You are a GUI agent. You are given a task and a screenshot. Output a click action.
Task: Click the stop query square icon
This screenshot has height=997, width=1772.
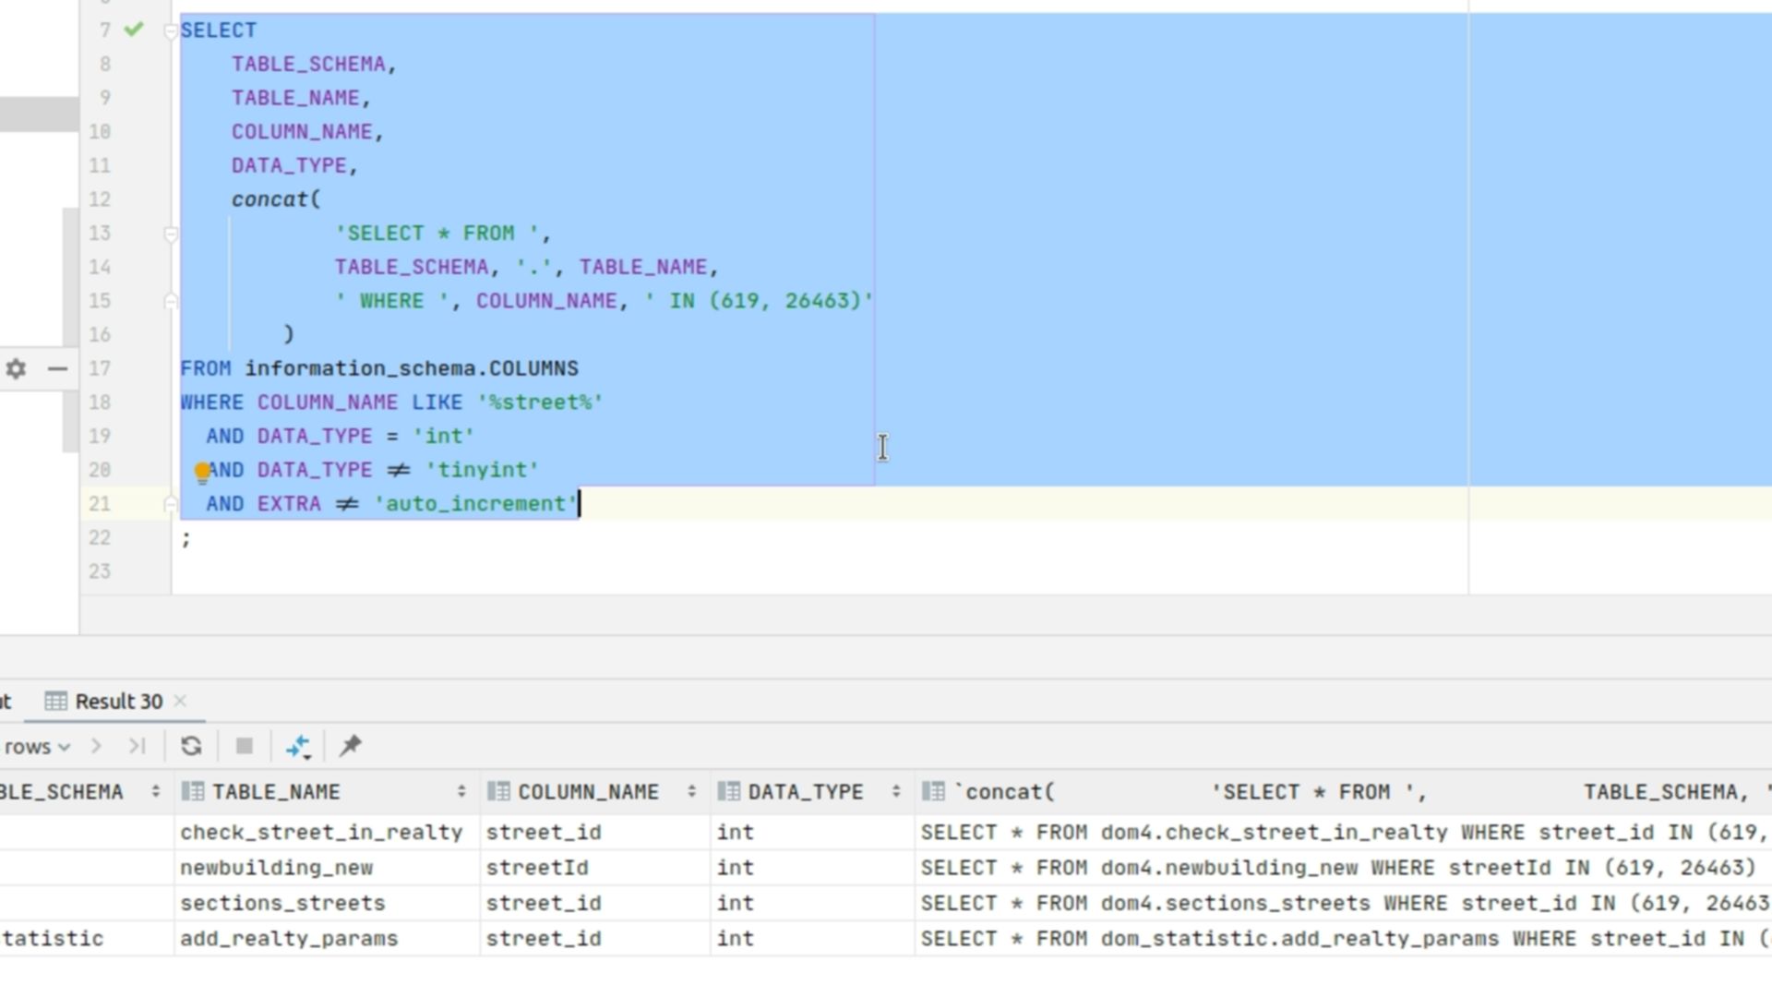click(245, 746)
